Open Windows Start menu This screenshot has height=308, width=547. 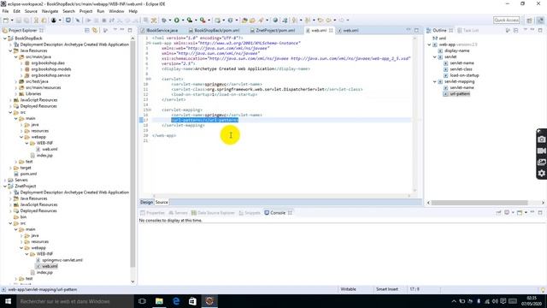[x=8, y=301]
